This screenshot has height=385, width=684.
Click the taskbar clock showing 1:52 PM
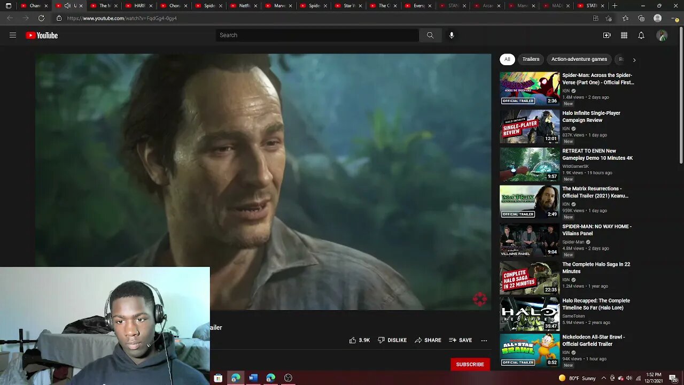coord(652,378)
